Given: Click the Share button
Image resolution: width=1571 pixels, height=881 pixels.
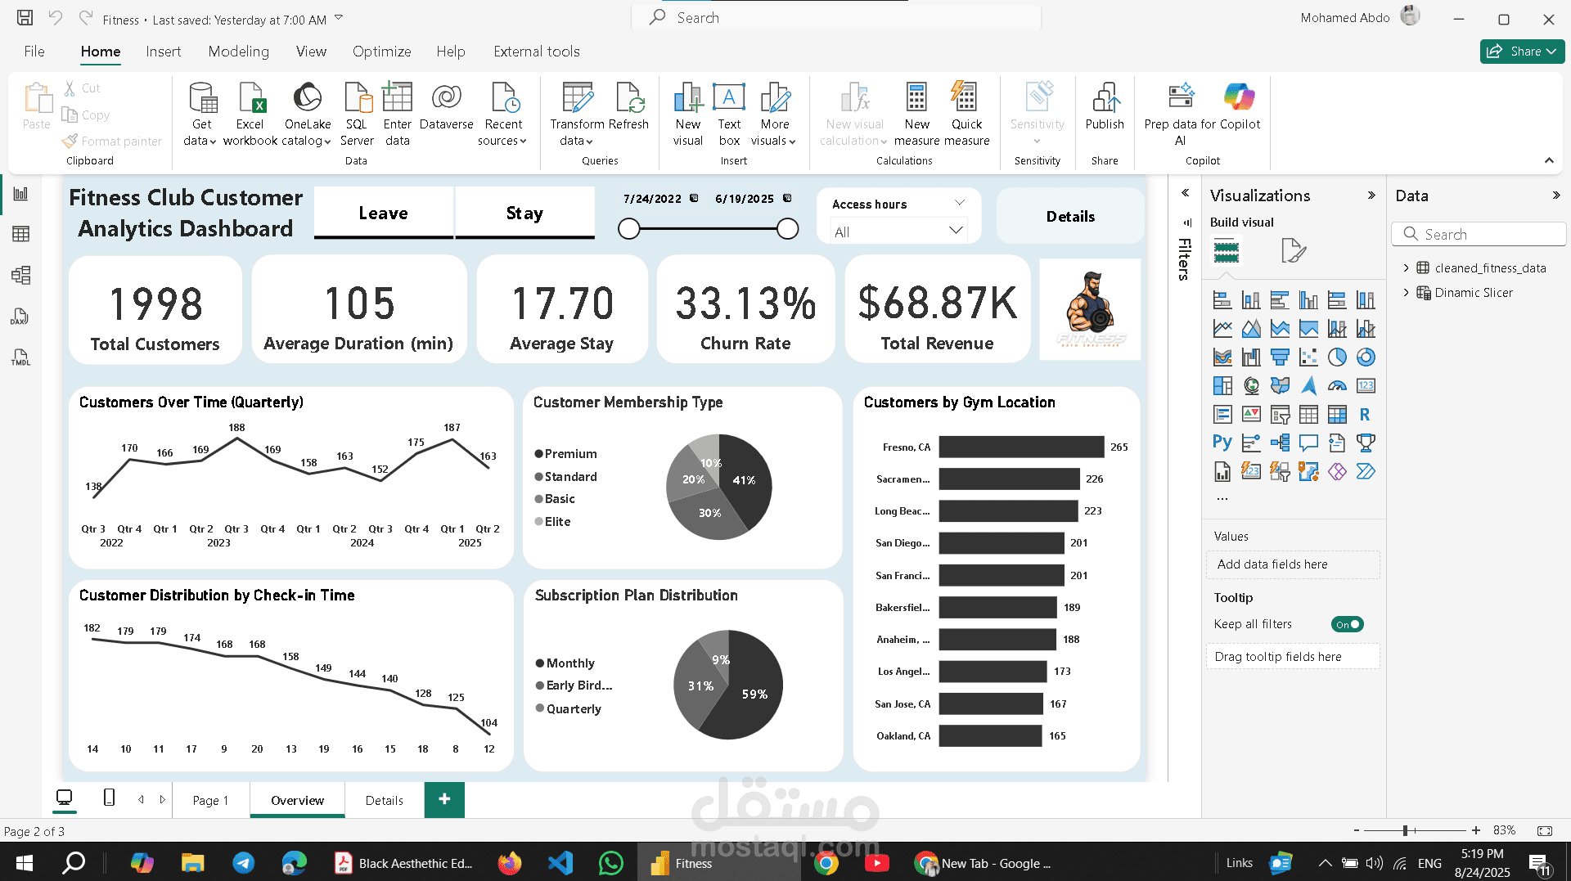Looking at the screenshot, I should [1521, 52].
